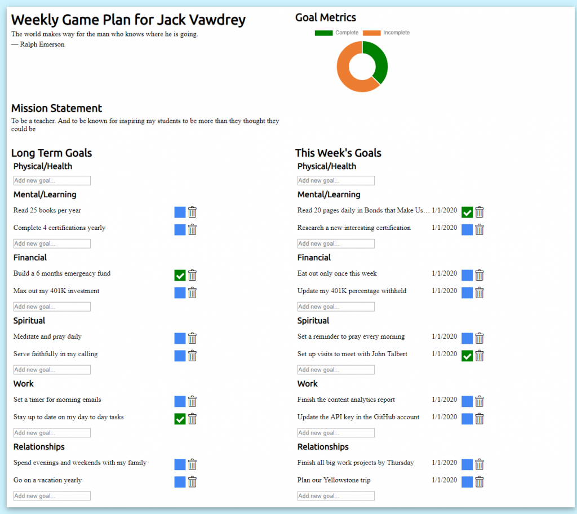The image size is (577, 514).
Task: Delete the "Eat out only once this week" goal
Action: 479,275
